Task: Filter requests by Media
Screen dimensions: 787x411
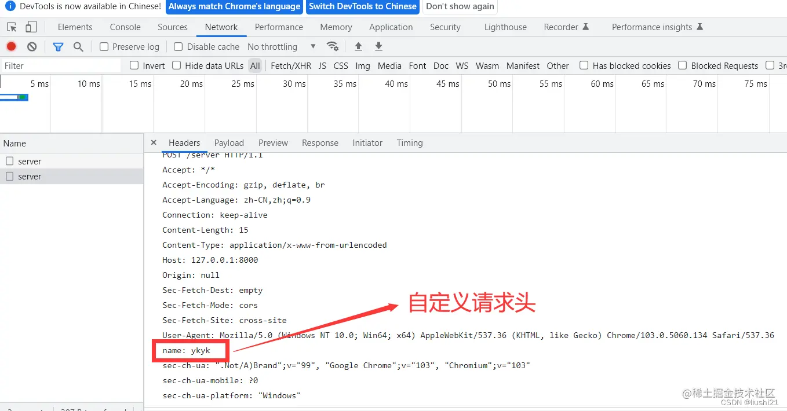Action: tap(389, 66)
